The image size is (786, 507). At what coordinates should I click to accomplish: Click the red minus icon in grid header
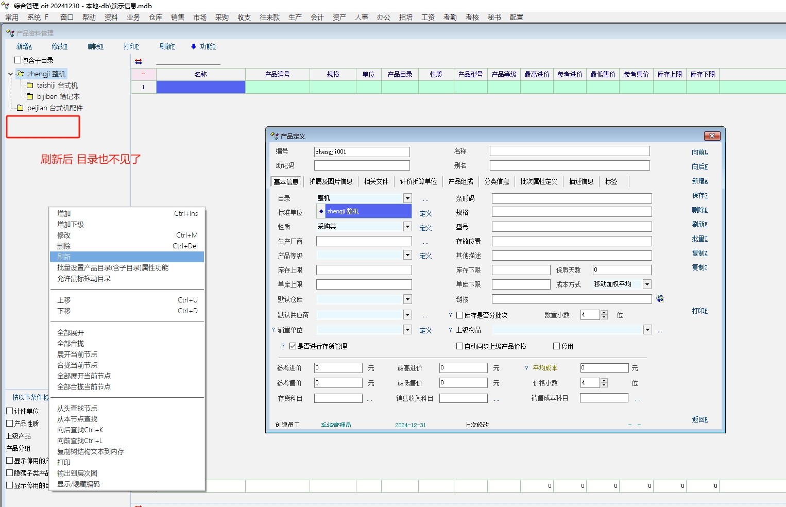(x=143, y=74)
